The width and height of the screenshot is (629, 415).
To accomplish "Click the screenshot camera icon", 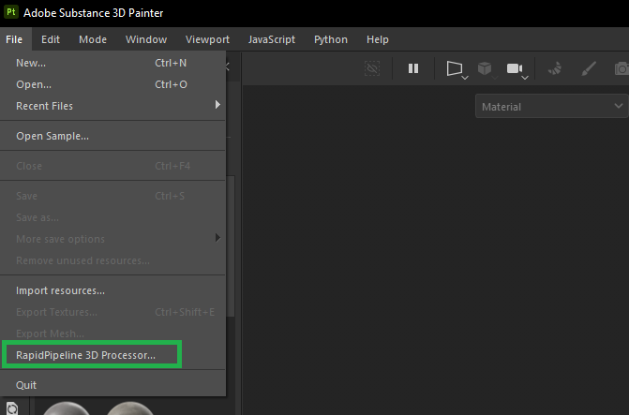I will pyautogui.click(x=622, y=69).
